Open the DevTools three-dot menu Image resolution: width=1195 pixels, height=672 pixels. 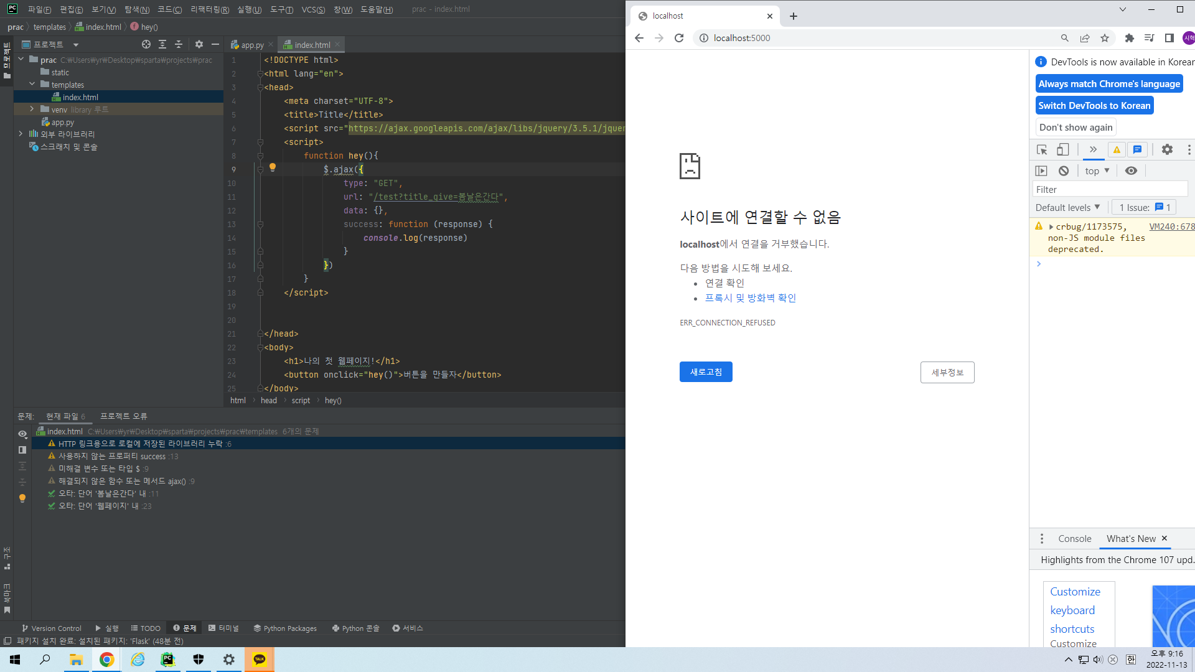[1189, 149]
